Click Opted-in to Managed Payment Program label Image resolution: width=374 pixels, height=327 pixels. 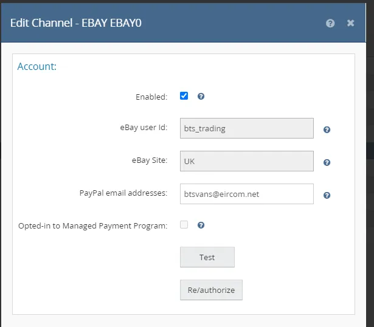(x=93, y=226)
